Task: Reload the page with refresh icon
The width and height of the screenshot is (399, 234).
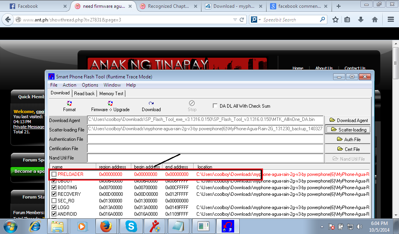Action: click(242, 19)
